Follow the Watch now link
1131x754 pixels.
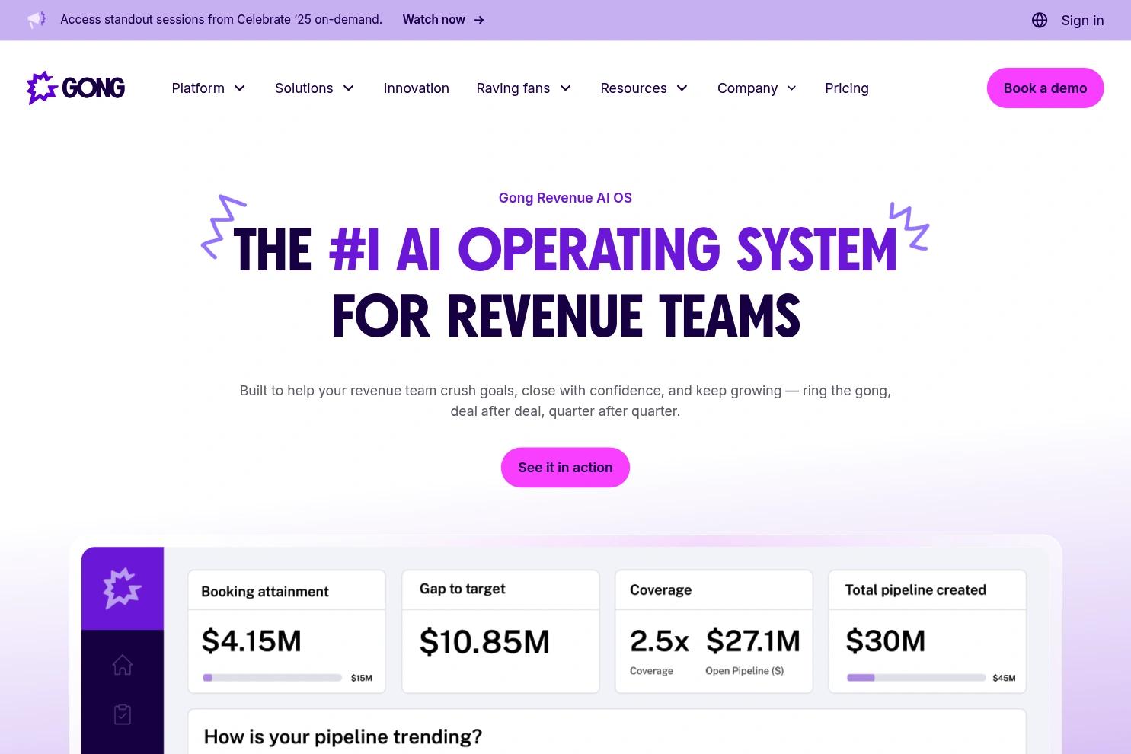click(433, 20)
